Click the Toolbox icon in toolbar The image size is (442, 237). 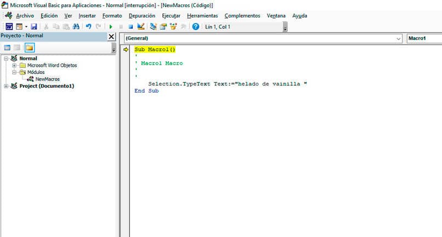pyautogui.click(x=183, y=26)
